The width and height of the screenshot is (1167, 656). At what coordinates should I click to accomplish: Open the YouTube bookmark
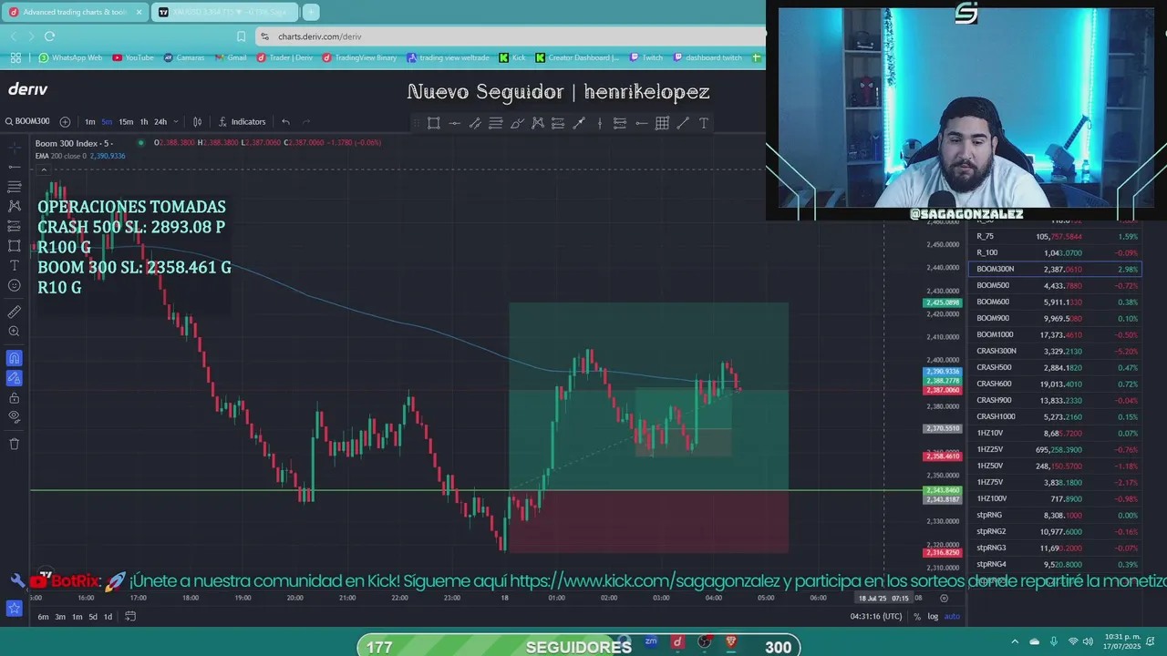[x=133, y=57]
